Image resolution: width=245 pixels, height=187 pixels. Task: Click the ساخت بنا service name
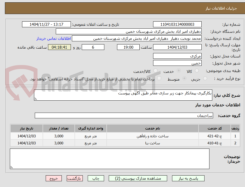[x=153, y=143]
